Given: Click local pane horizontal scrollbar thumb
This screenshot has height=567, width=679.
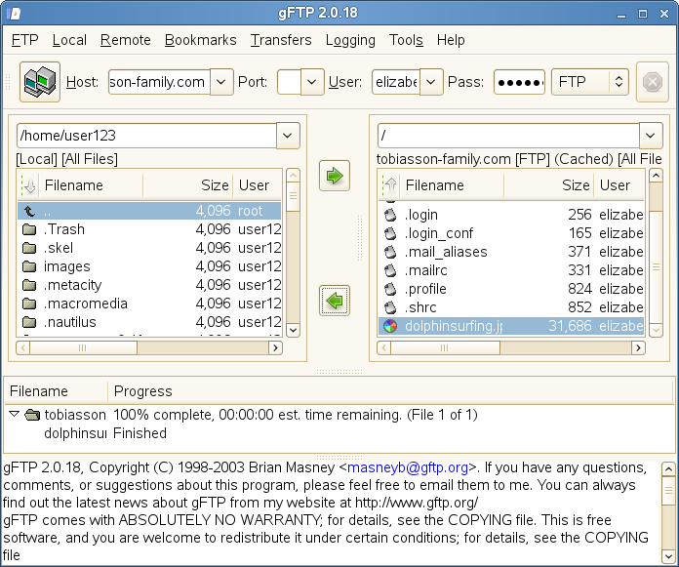Looking at the screenshot, I should pos(83,347).
